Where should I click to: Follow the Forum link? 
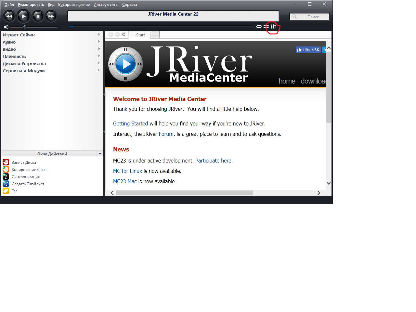pyautogui.click(x=166, y=134)
